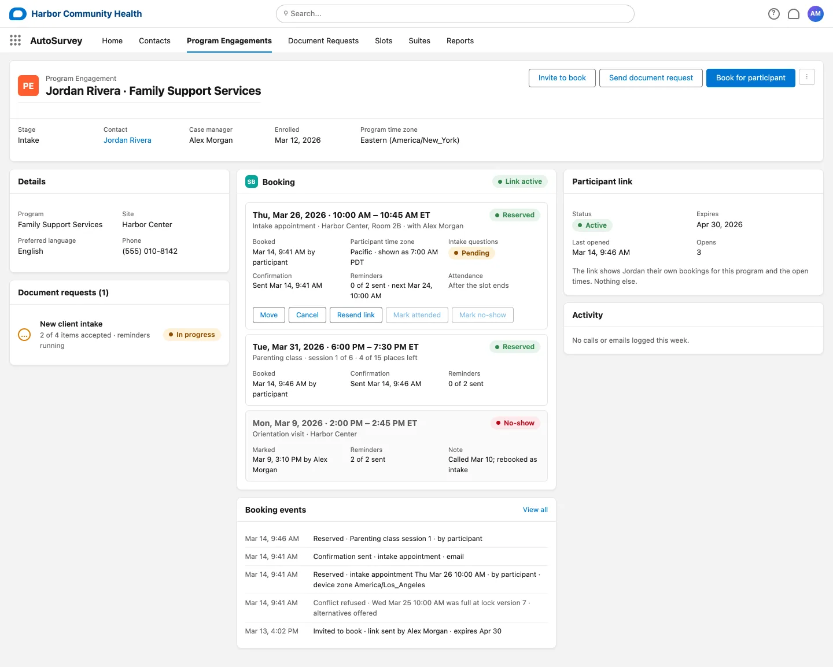Click the Link active status badge

click(520, 181)
